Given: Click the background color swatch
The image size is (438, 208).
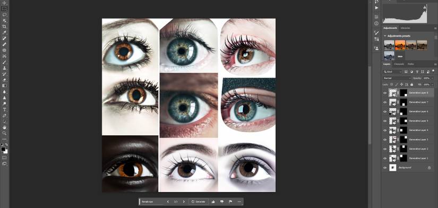Looking at the screenshot, I should click(6, 152).
